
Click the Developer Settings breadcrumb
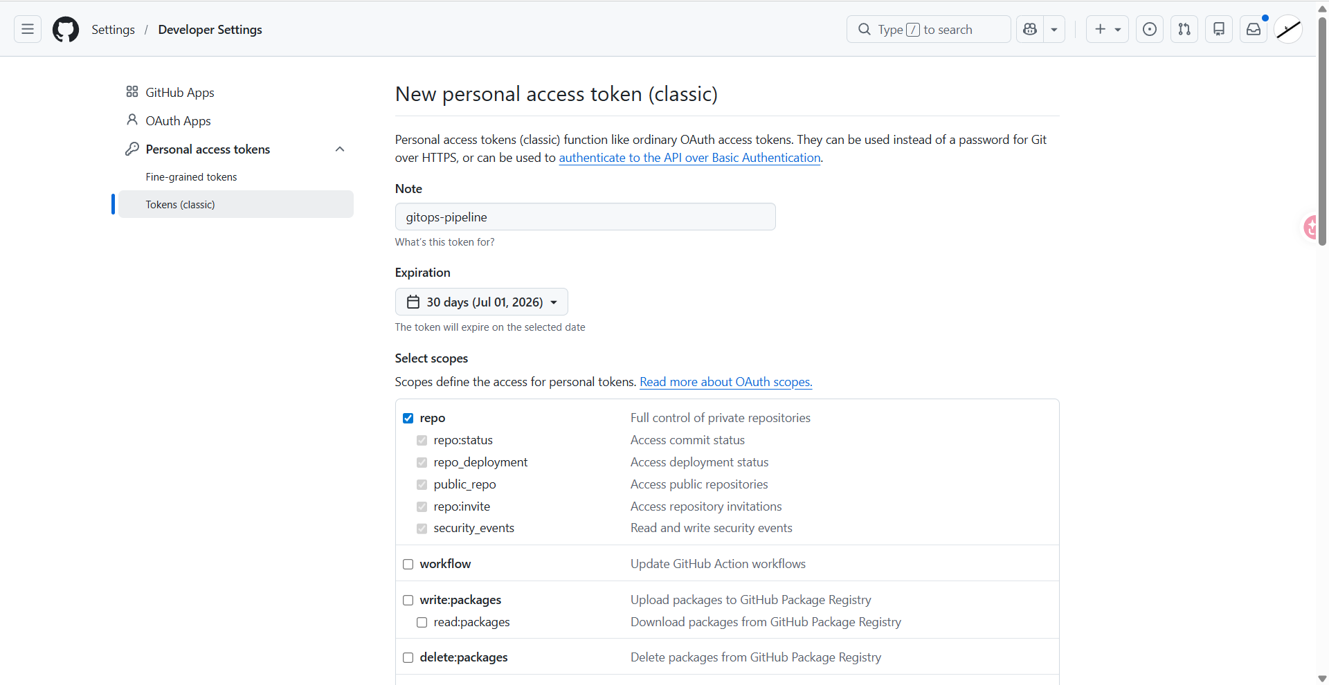pyautogui.click(x=210, y=29)
